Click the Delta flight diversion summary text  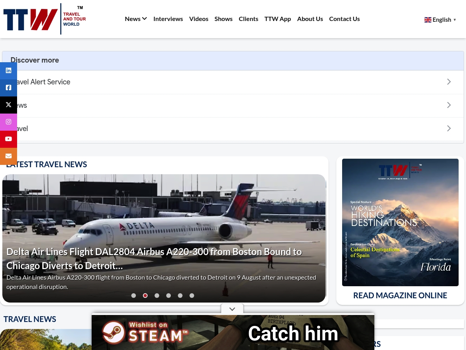tap(161, 282)
